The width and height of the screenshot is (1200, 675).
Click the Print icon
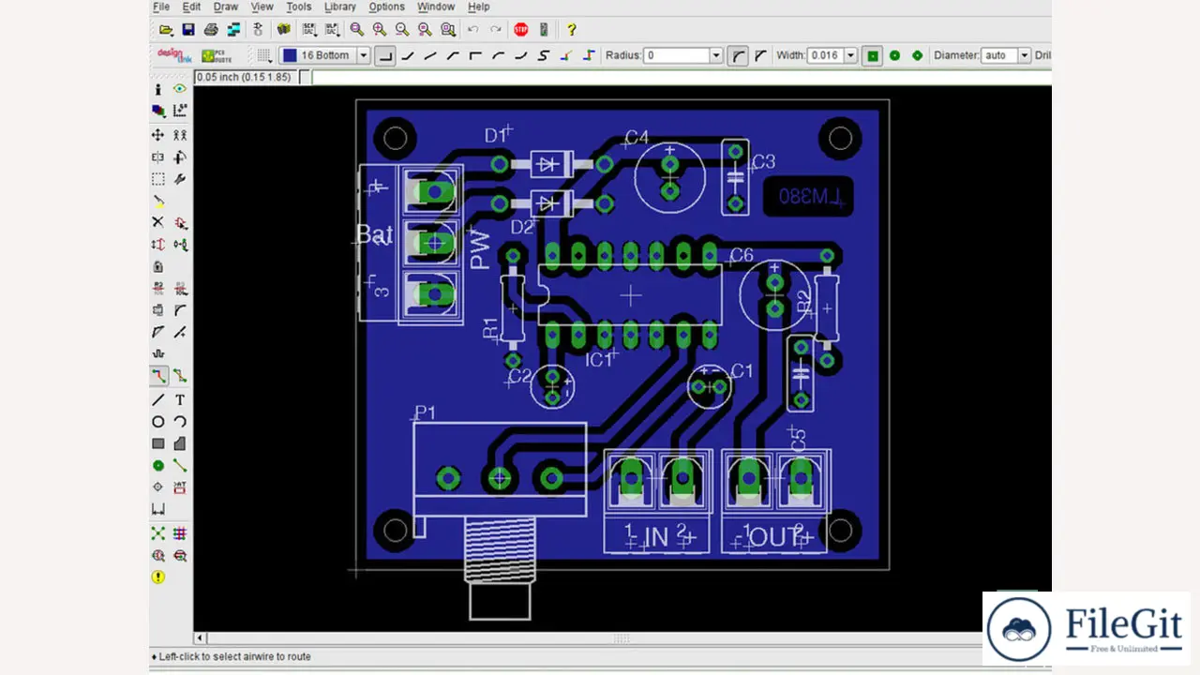click(211, 30)
